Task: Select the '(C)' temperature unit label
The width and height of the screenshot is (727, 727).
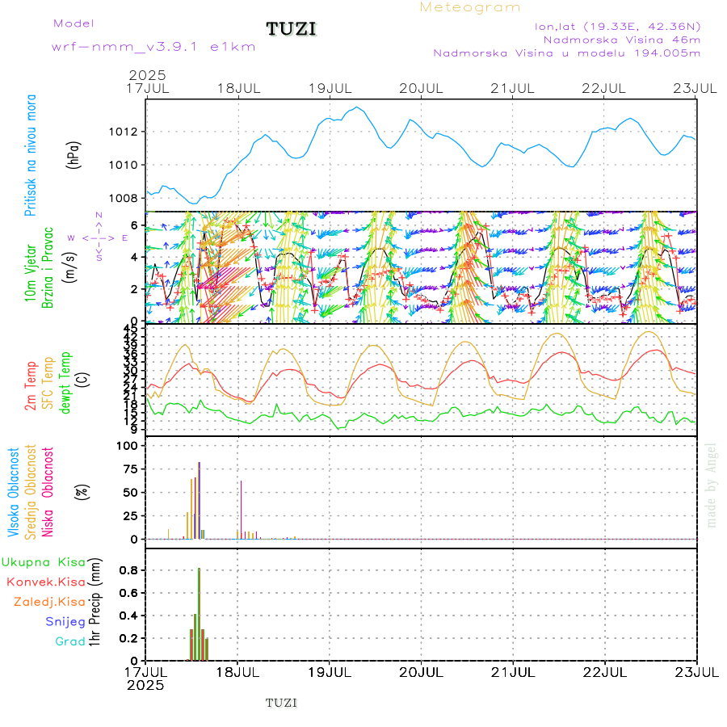Action: coord(82,380)
